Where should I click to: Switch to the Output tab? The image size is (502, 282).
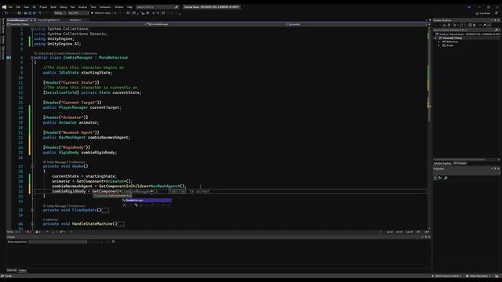click(23, 270)
